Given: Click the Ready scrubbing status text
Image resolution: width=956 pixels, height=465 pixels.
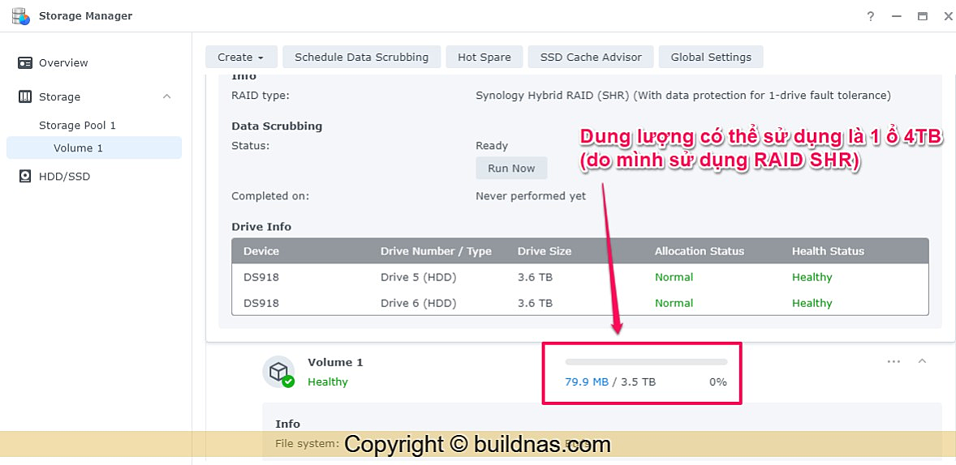Looking at the screenshot, I should click(492, 146).
